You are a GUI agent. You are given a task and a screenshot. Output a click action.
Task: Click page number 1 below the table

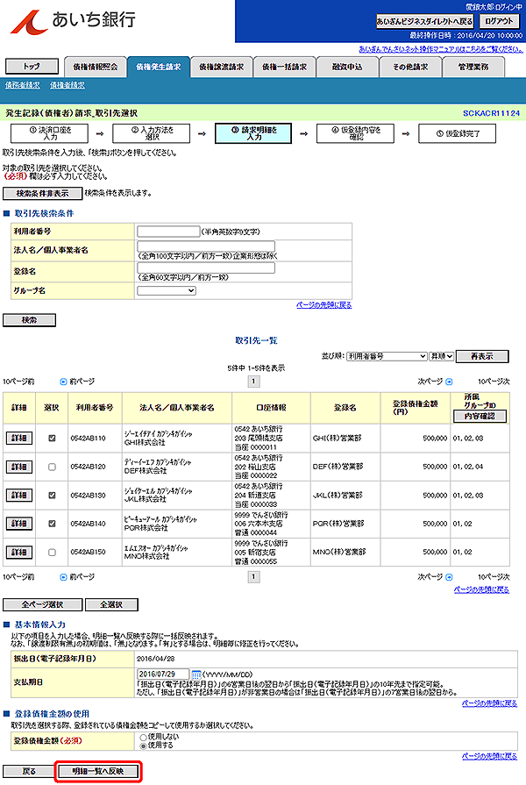point(253,577)
